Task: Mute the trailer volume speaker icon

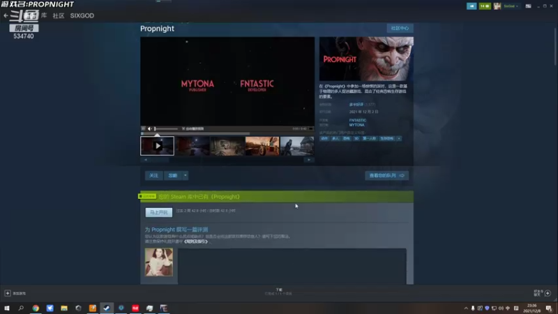Action: [x=150, y=128]
